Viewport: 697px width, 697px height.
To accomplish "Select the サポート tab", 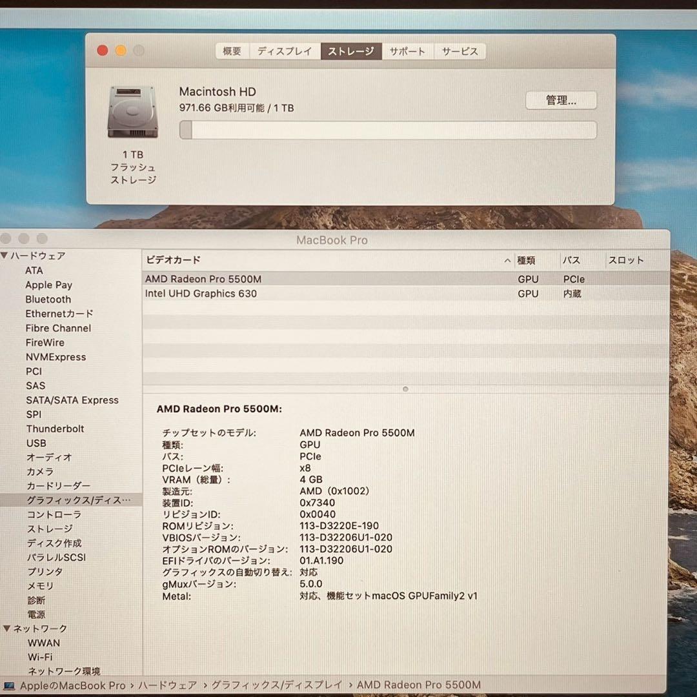I will pyautogui.click(x=407, y=52).
